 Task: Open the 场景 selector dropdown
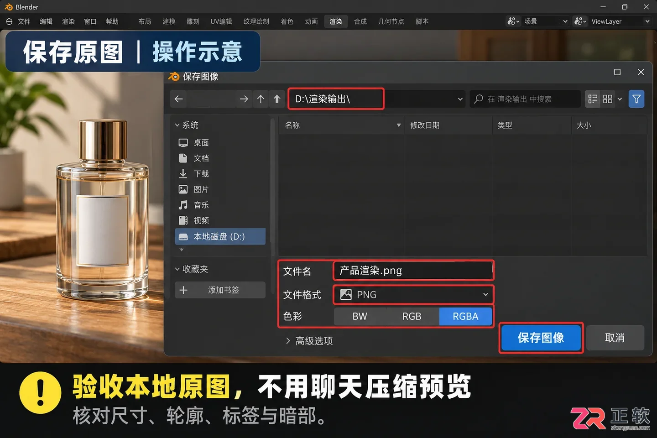(x=546, y=21)
